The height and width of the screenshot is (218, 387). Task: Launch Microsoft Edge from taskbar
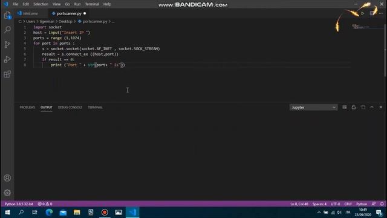[x=49, y=213]
